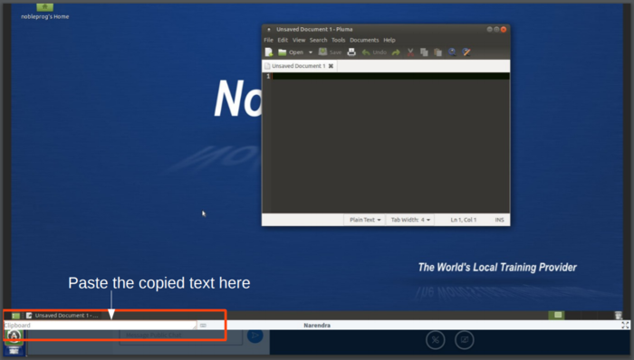The height and width of the screenshot is (360, 634).
Task: Click the screen share circle button
Action: (x=465, y=340)
